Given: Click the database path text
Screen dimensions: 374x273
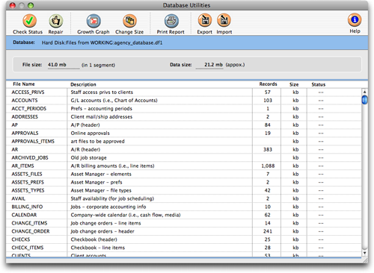Looking at the screenshot, I should point(102,43).
